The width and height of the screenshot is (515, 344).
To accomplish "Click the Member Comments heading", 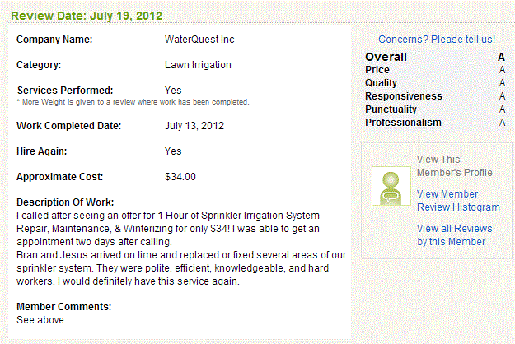I will 63,307.
